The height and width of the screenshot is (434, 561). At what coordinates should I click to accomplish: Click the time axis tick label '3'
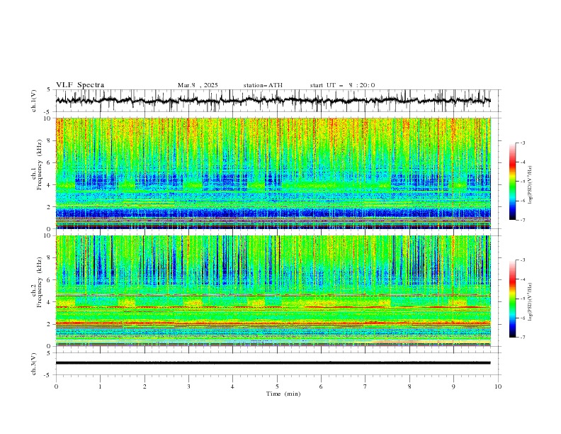(x=188, y=386)
